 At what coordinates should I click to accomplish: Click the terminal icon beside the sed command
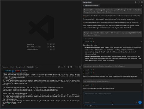[84, 16]
